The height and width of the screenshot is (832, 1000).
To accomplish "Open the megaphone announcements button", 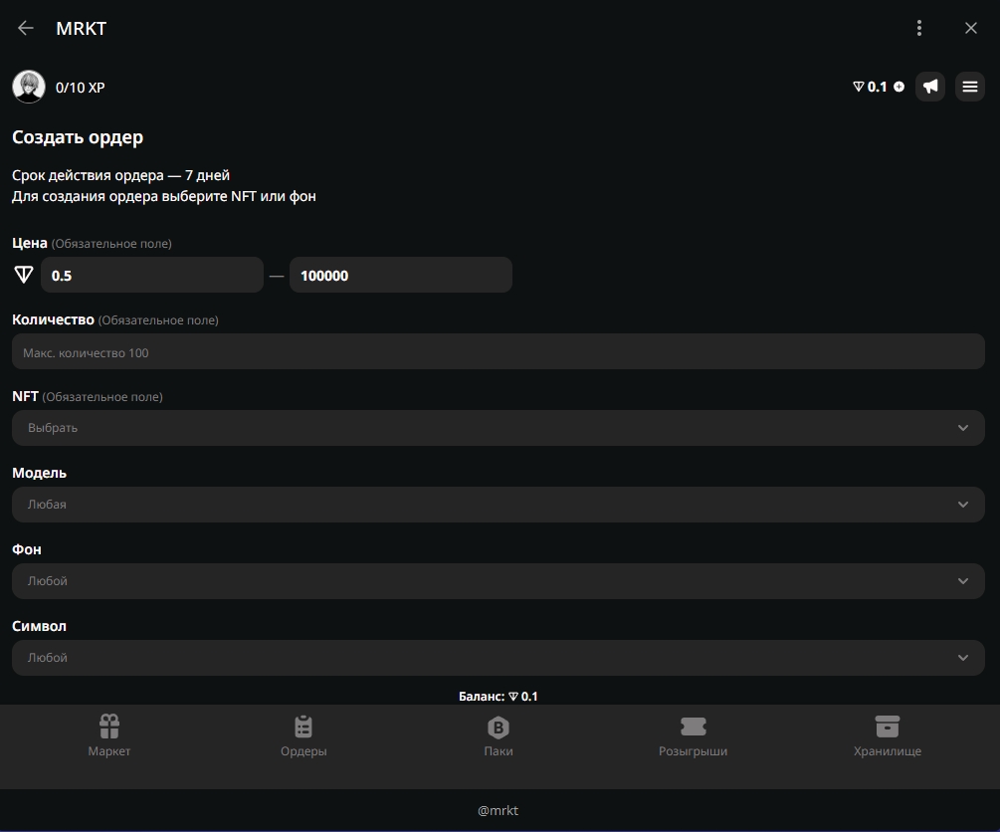I will pos(930,87).
